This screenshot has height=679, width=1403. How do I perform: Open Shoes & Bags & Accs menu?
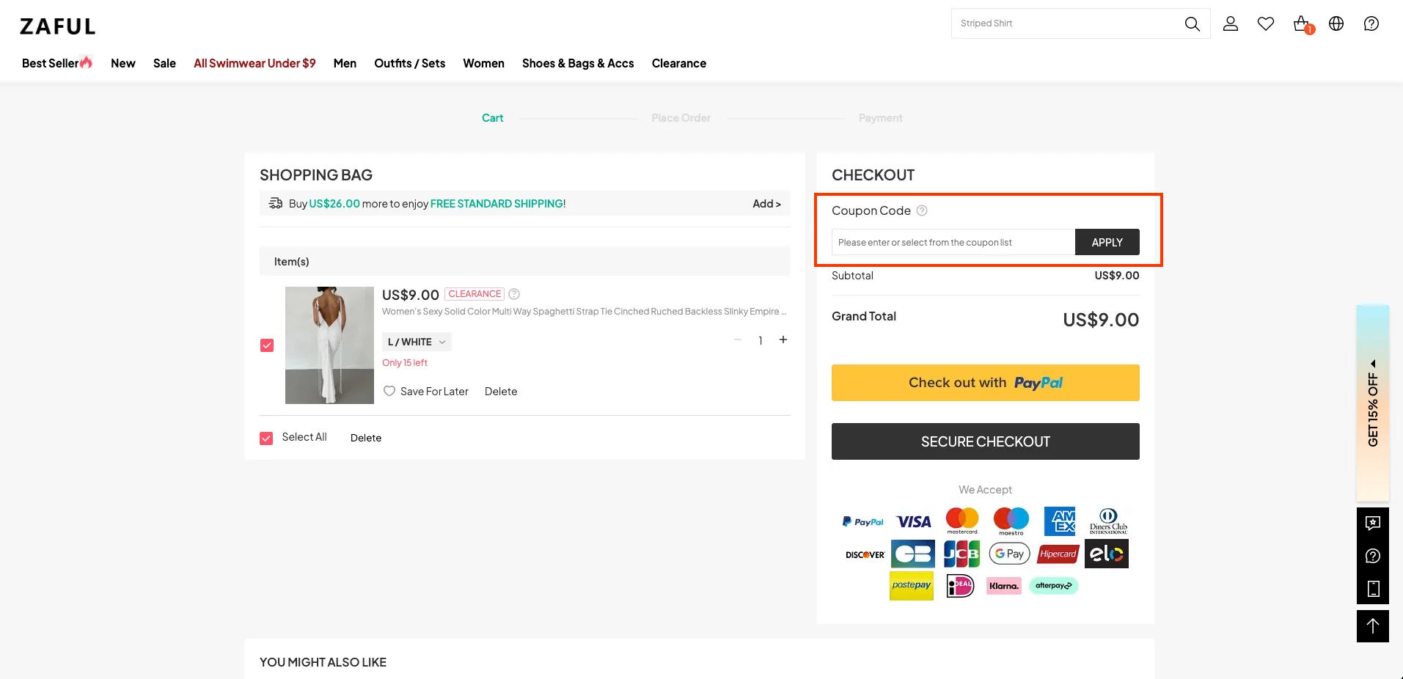(x=578, y=63)
